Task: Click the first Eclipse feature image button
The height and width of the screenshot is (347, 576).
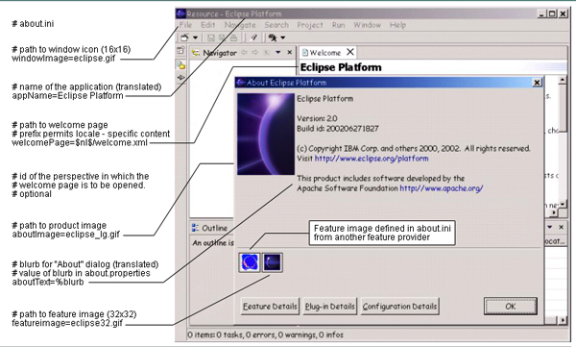Action: pos(250,262)
